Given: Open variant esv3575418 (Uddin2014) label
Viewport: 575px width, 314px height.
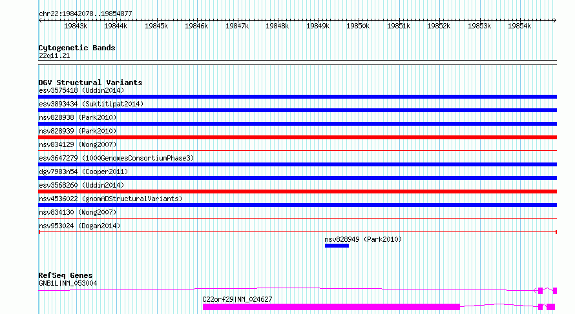Looking at the screenshot, I should tap(81, 90).
